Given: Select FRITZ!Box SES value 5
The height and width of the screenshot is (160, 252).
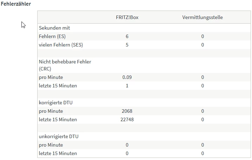Looking at the screenshot, I should click(127, 45).
